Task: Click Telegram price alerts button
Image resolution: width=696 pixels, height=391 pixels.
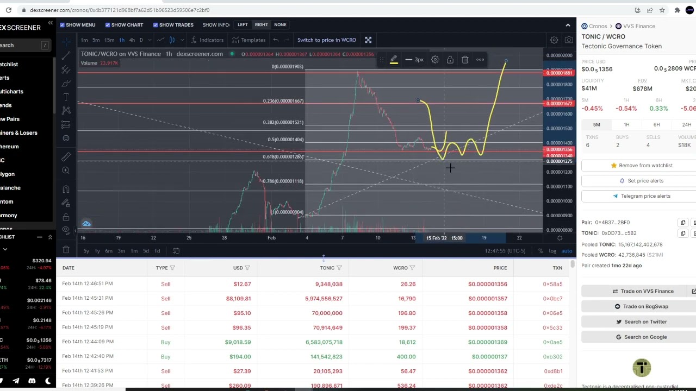Action: pyautogui.click(x=642, y=196)
